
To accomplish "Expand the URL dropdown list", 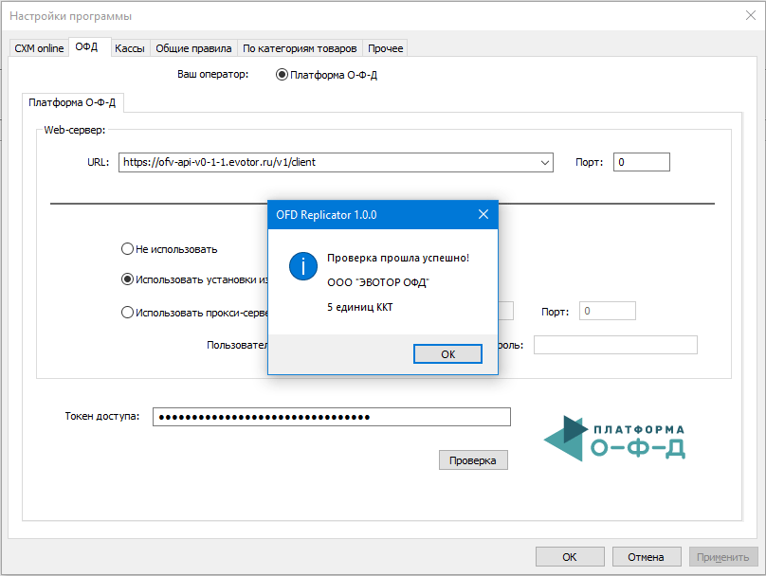I will (x=545, y=162).
